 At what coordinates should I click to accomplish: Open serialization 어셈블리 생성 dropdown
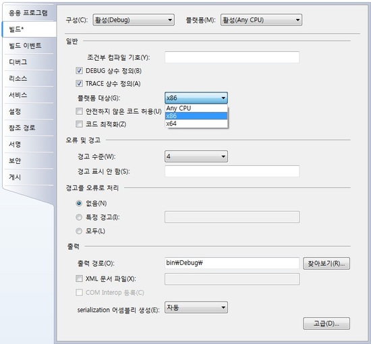click(x=196, y=308)
